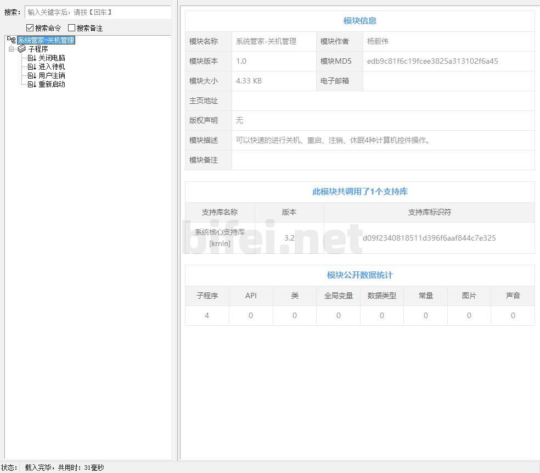Choose the 重新启动 subroutine

[x=52, y=84]
